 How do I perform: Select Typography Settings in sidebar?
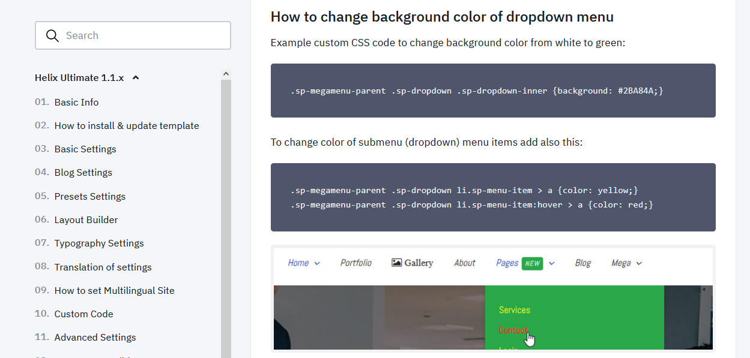coord(99,243)
